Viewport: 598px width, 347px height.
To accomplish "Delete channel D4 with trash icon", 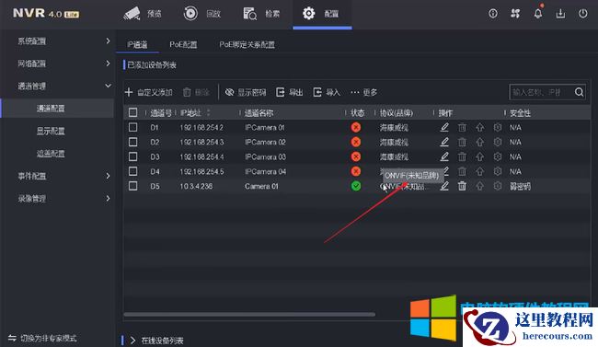I will 462,171.
